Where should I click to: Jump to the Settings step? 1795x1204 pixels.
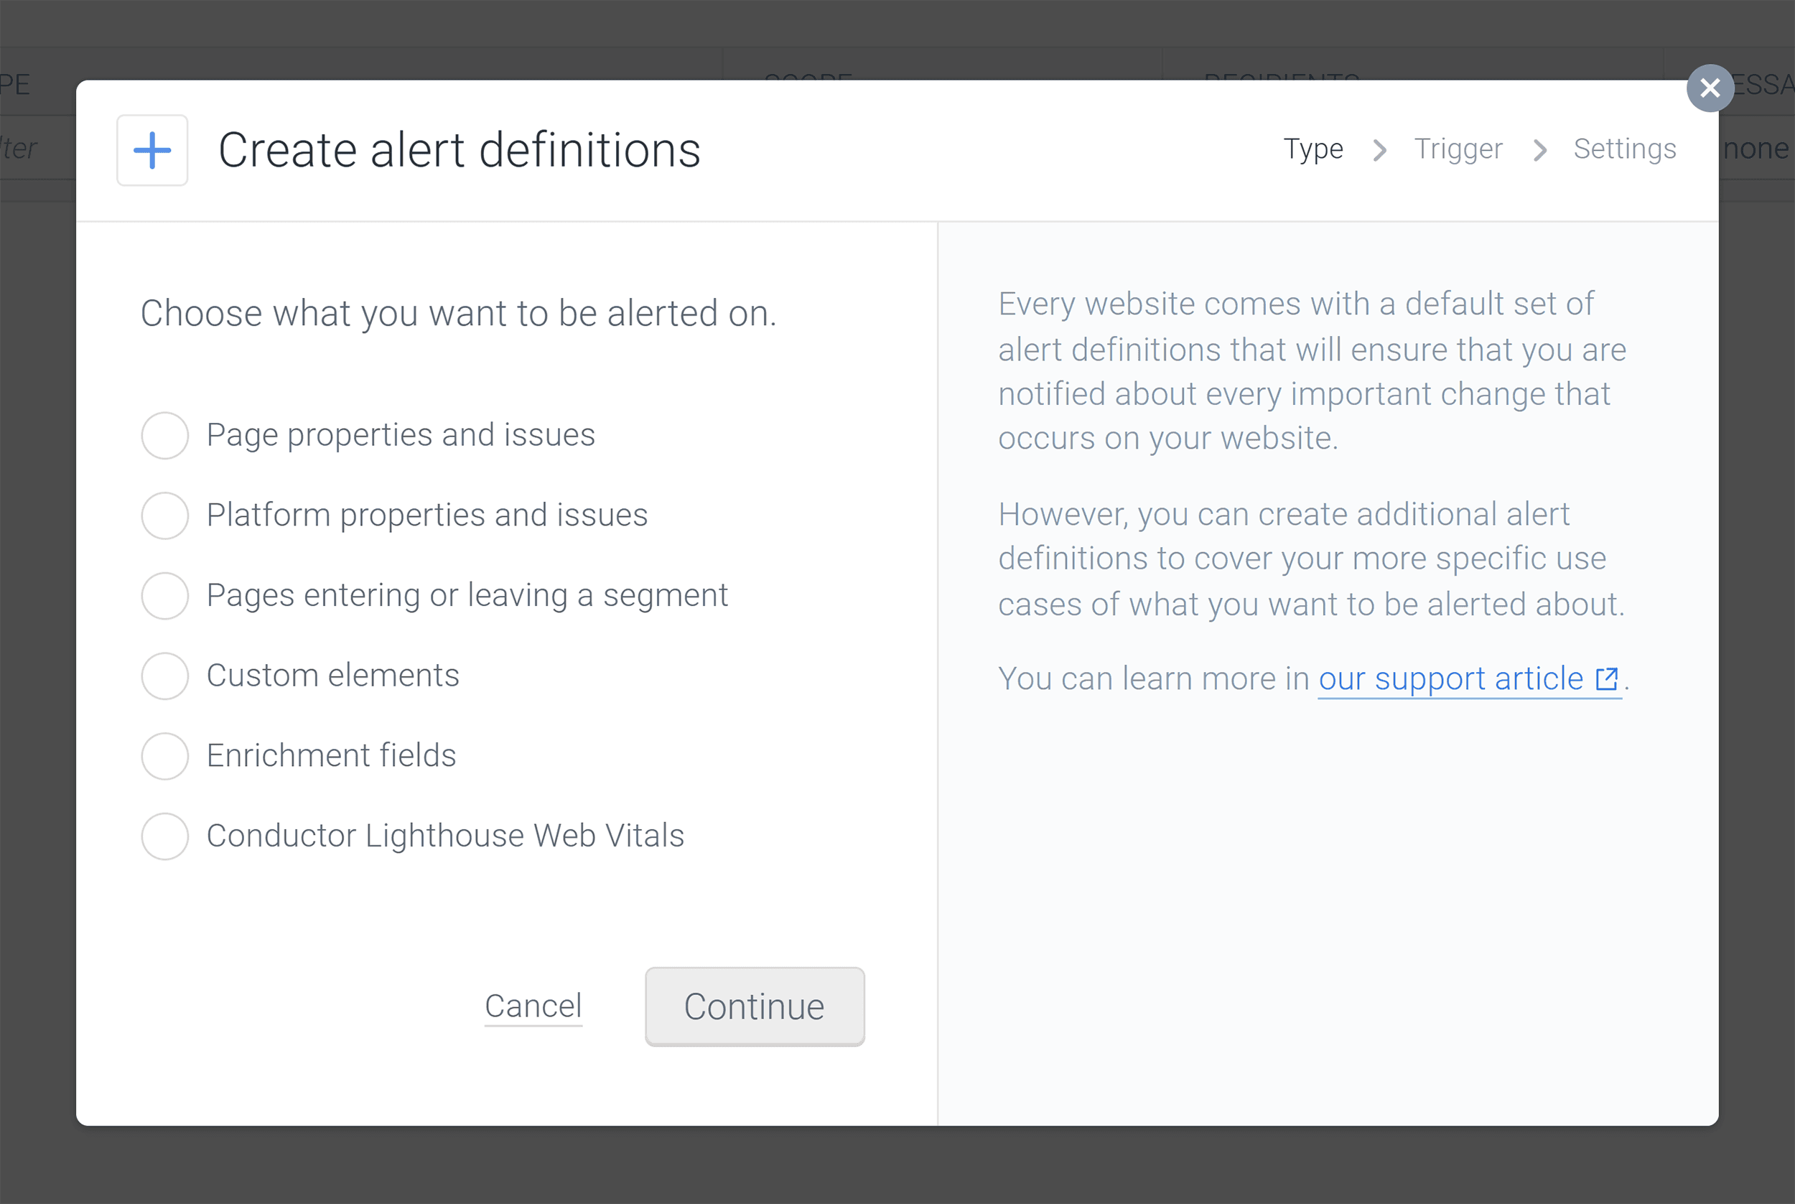(x=1625, y=148)
